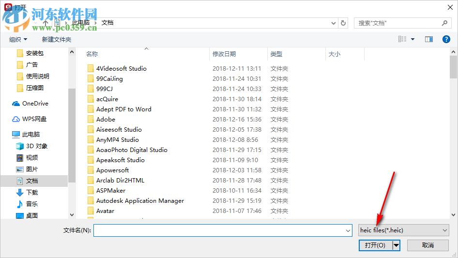
Task: Open 3D 对象 in navigation pane
Action: (x=31, y=146)
